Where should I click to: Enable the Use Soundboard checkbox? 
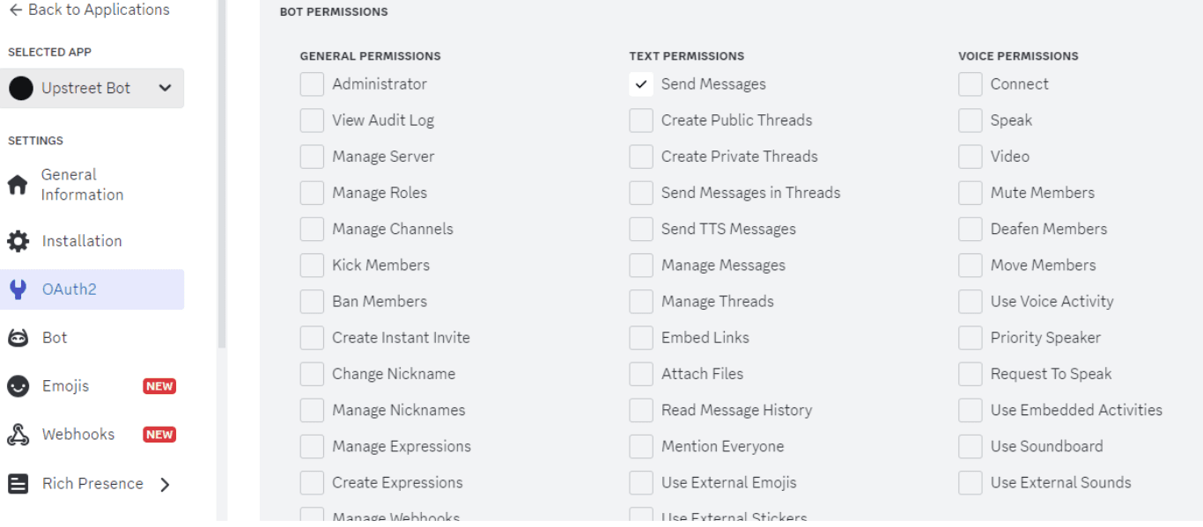(x=971, y=446)
